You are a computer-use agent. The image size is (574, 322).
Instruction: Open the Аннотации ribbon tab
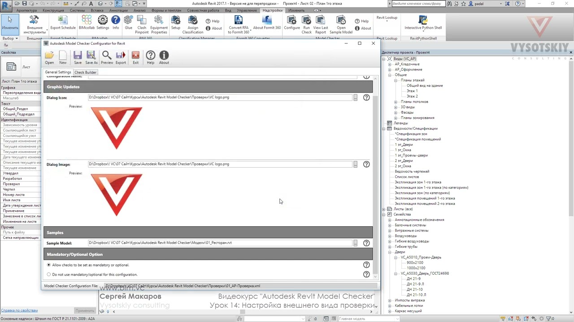(118, 10)
